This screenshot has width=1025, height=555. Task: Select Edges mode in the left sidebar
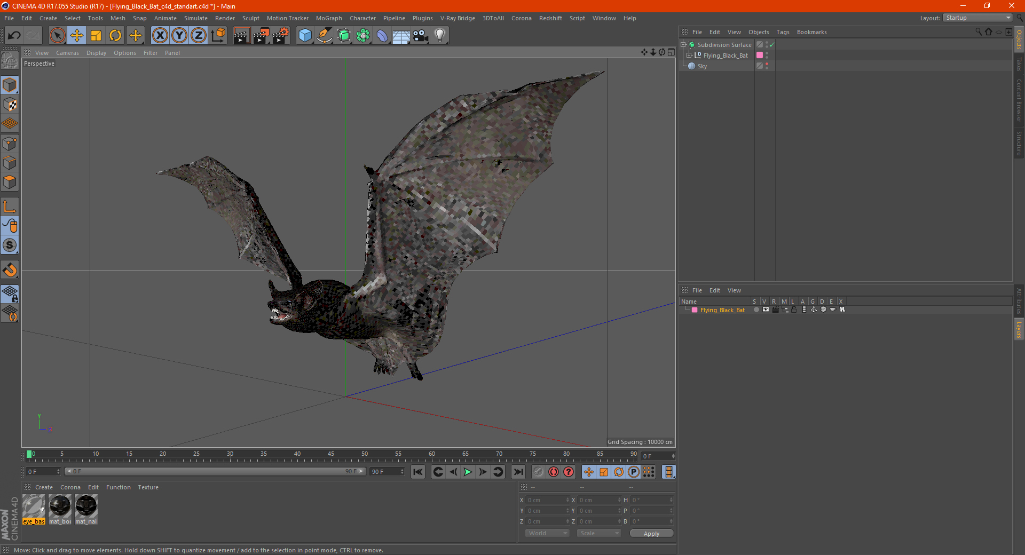[x=10, y=163]
